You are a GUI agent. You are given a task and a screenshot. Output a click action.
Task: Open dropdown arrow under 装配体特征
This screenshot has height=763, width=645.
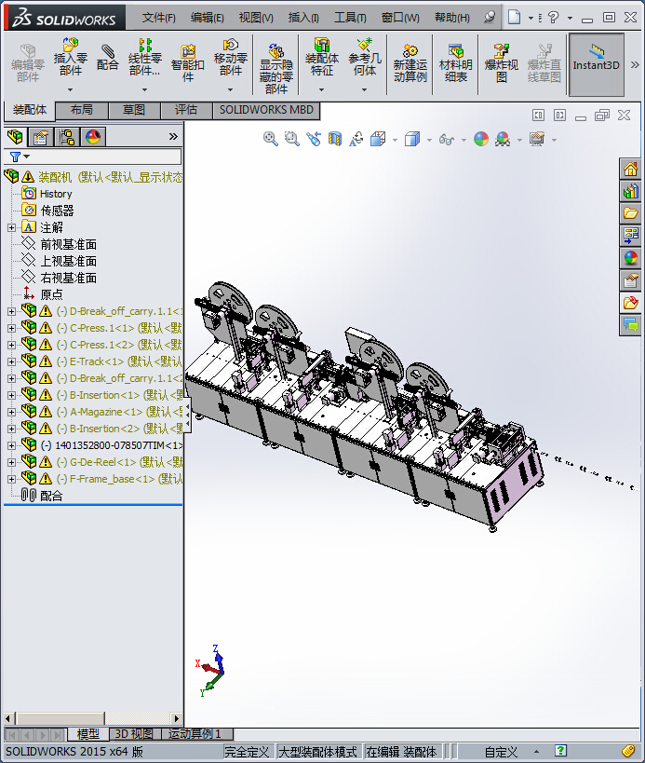[322, 89]
